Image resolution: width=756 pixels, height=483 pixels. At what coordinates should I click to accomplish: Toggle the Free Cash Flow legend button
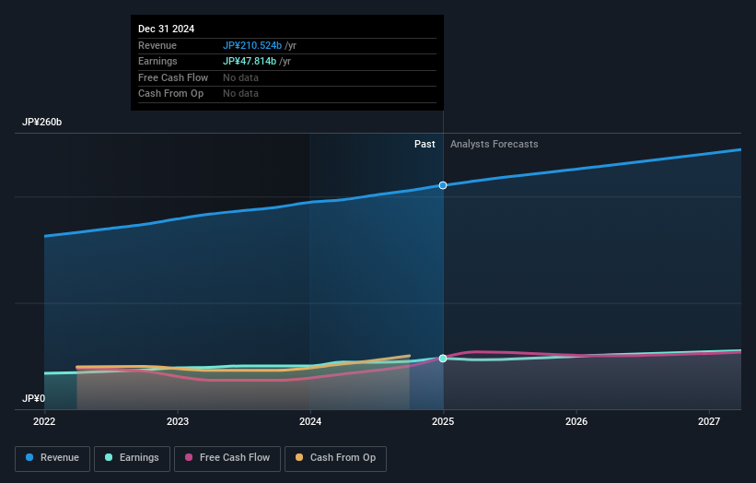click(x=227, y=458)
